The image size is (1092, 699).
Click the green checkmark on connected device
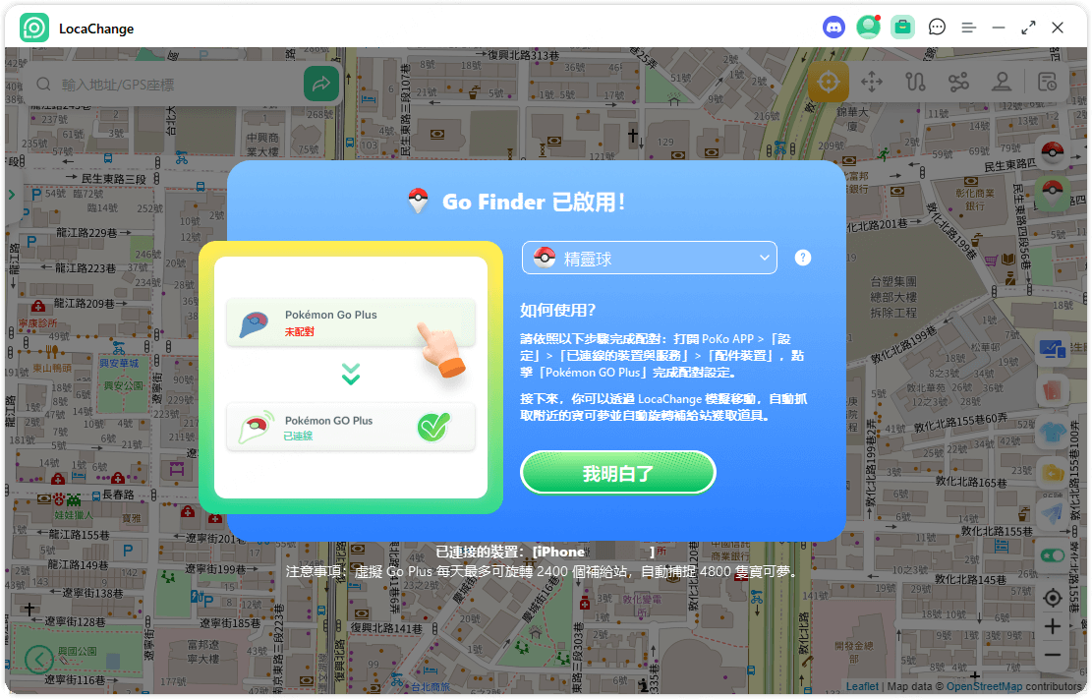click(433, 427)
